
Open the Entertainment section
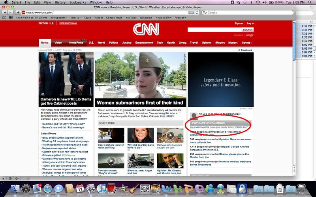tap(144, 43)
